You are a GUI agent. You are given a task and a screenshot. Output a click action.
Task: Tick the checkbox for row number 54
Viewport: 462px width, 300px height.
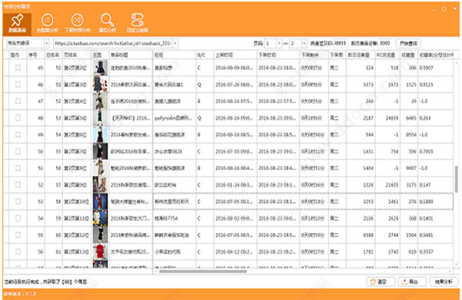[18, 218]
